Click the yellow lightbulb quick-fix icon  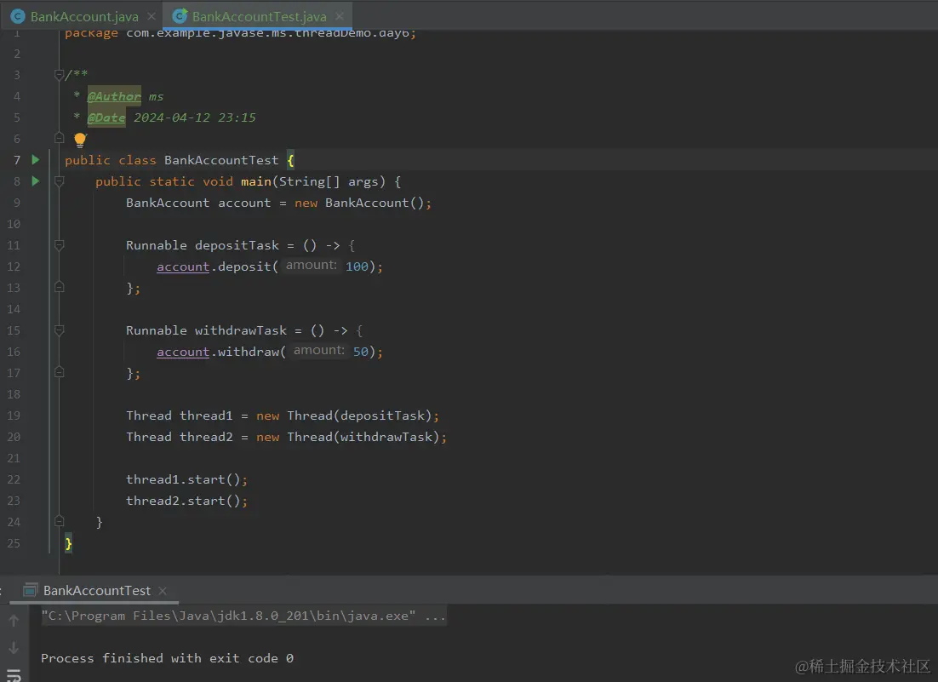click(80, 140)
